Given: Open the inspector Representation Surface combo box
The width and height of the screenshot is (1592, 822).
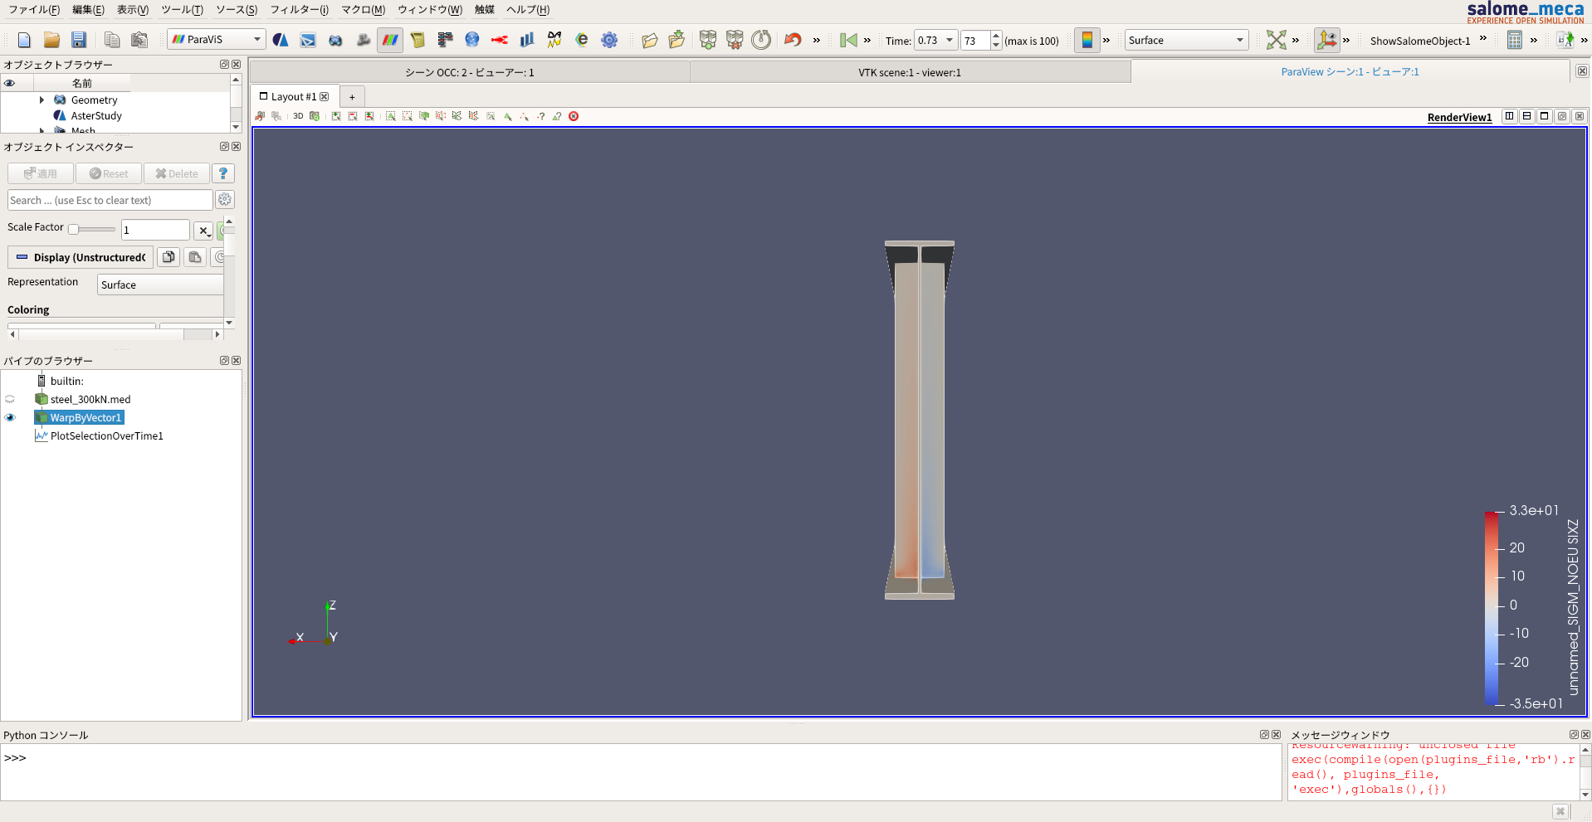Looking at the screenshot, I should pos(161,285).
